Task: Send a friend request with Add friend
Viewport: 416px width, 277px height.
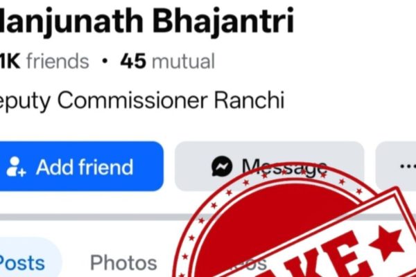Action: (x=81, y=166)
